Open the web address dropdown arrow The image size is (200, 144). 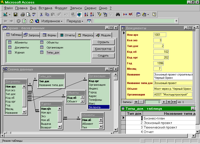tap(176, 21)
